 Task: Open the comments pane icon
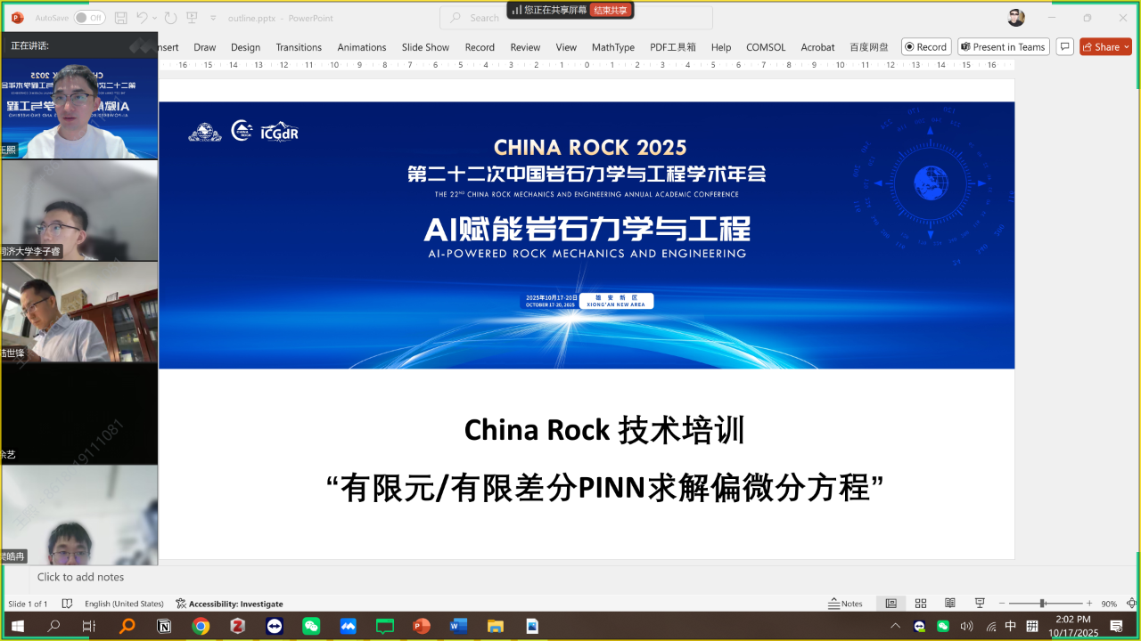click(x=1063, y=47)
